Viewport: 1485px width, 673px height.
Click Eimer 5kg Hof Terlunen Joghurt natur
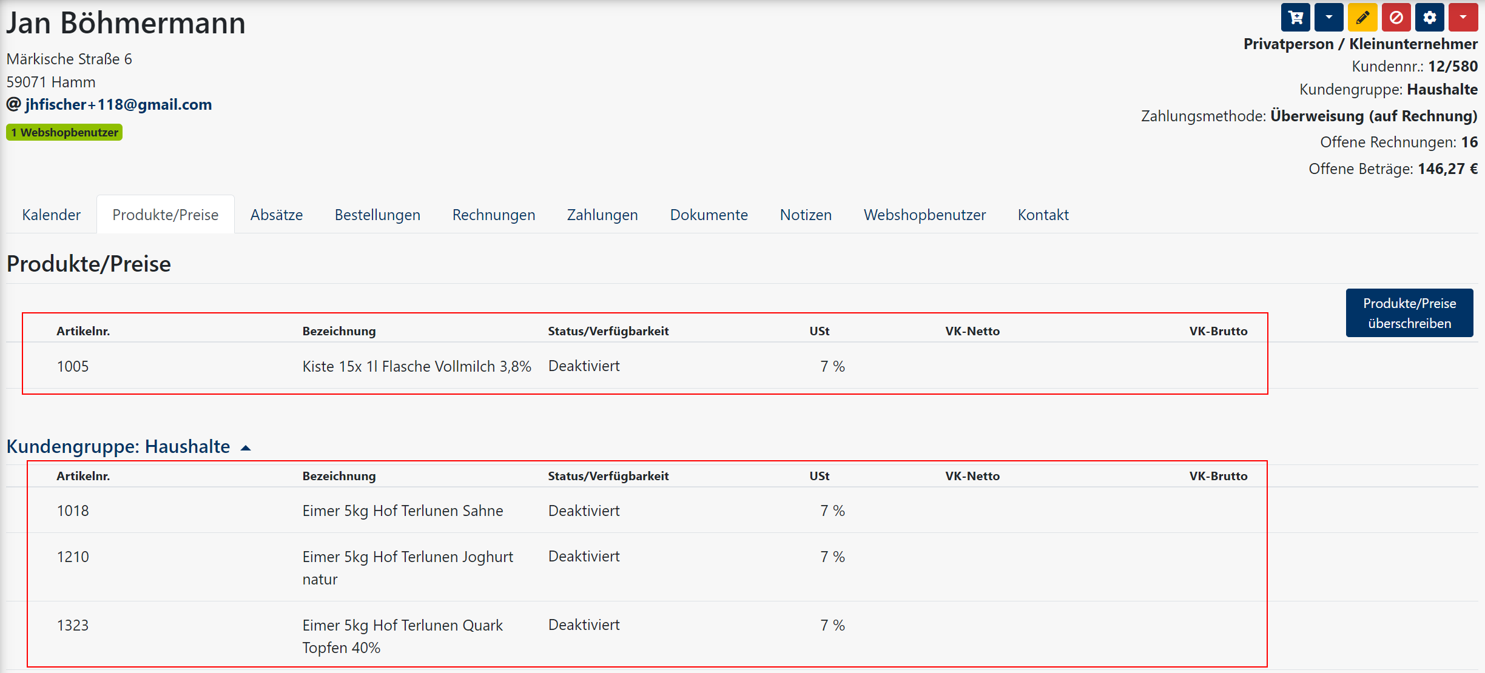point(408,568)
